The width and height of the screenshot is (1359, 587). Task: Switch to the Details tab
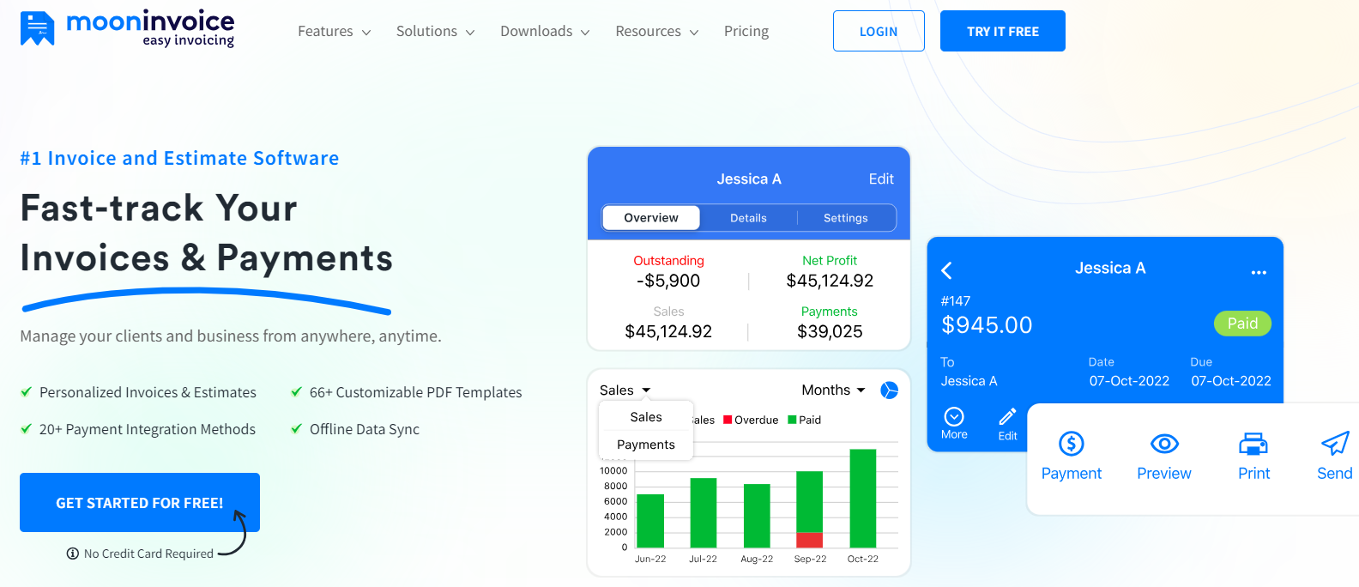tap(748, 218)
